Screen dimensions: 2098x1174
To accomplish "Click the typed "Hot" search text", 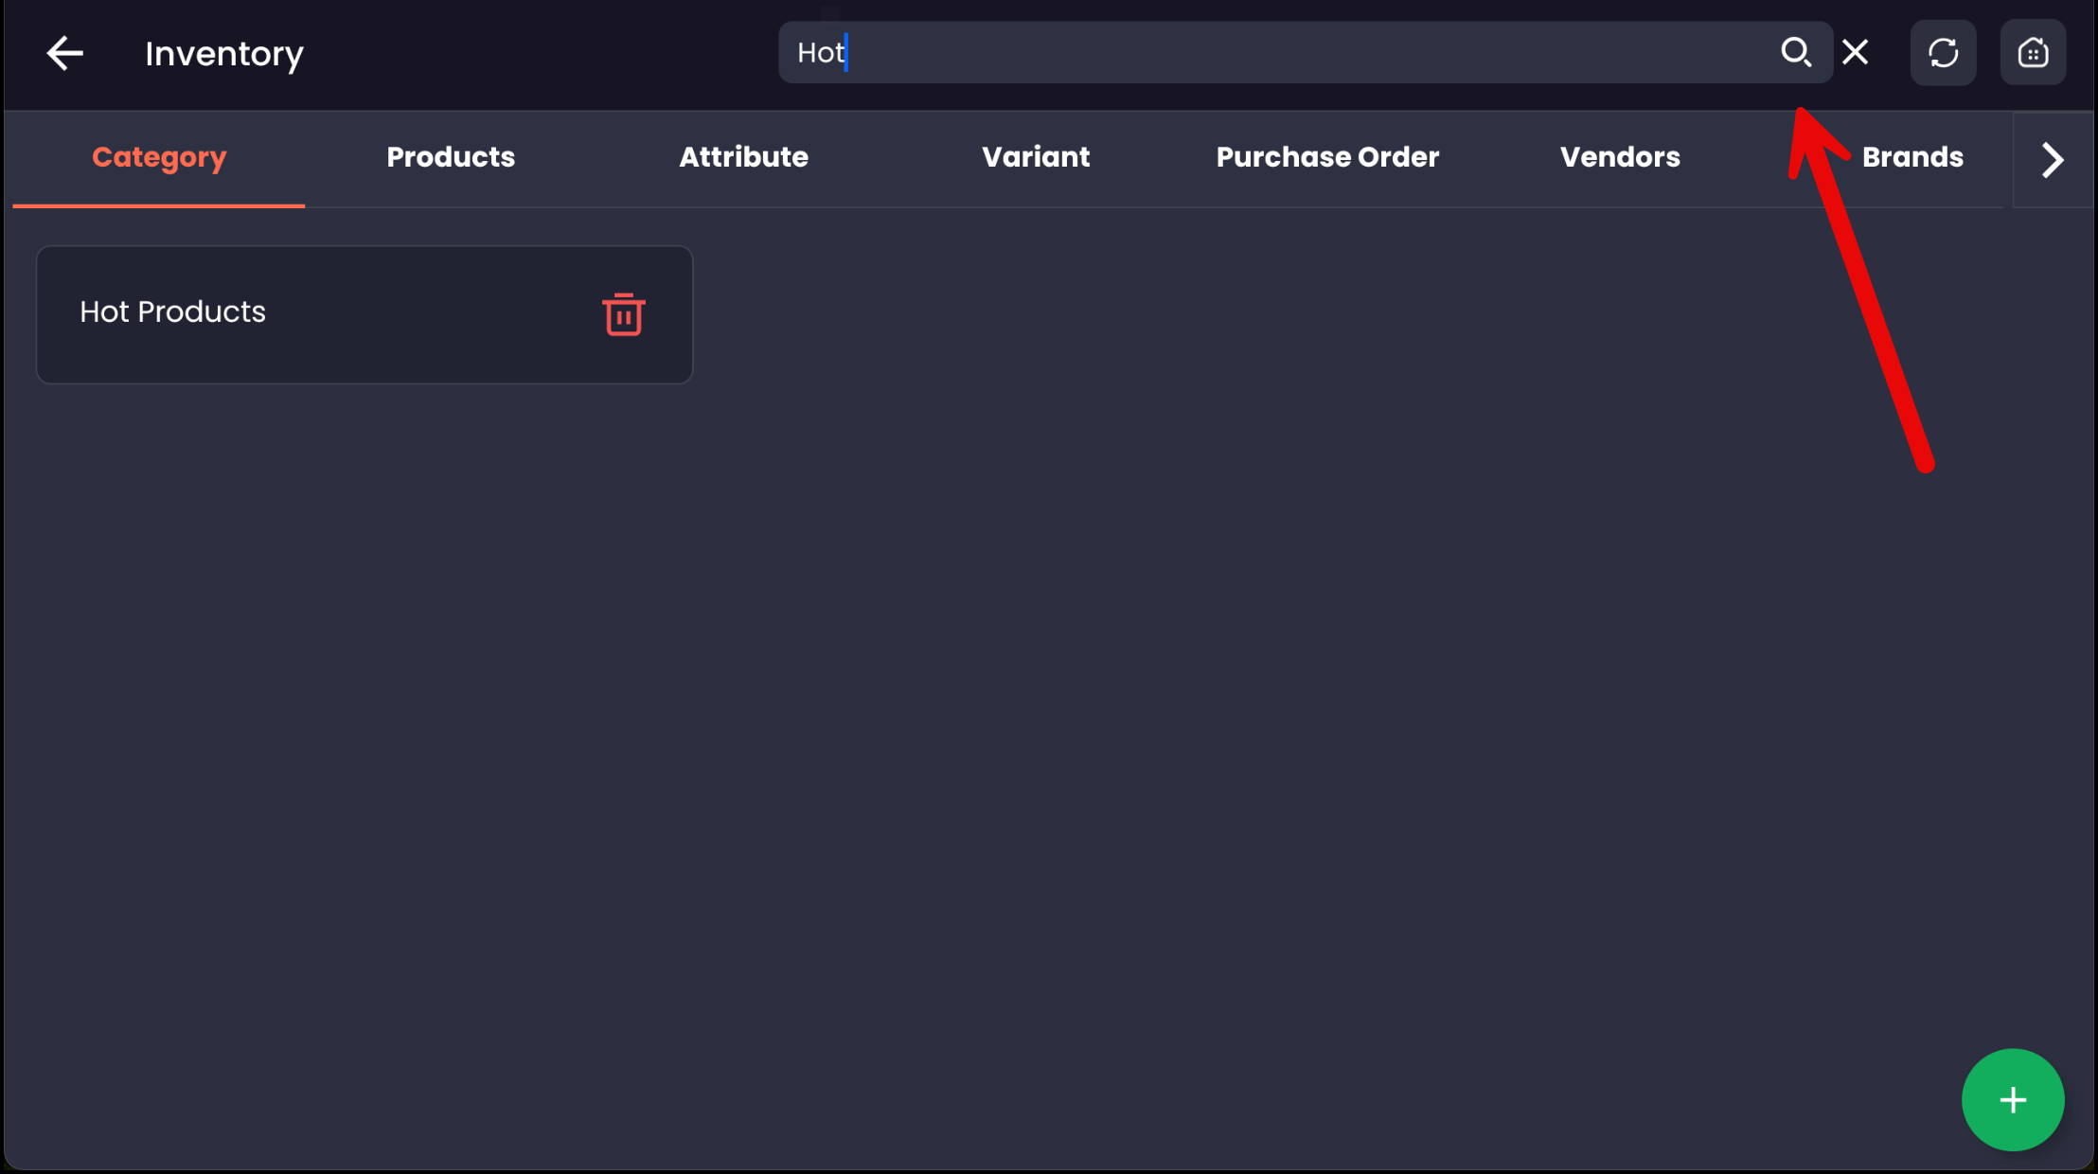I will point(820,53).
